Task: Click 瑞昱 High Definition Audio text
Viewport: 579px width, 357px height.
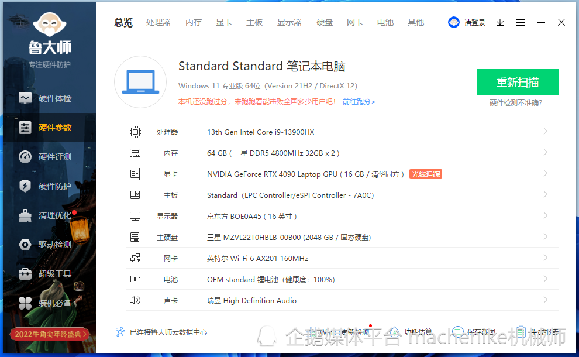Action: 251,300
